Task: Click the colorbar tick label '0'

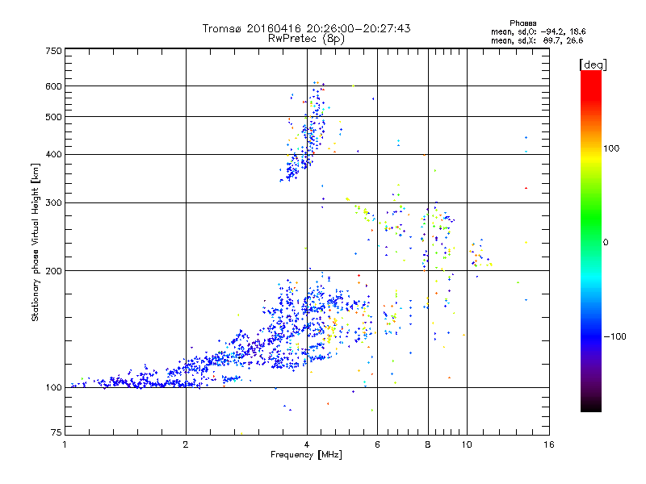Action: coord(606,243)
